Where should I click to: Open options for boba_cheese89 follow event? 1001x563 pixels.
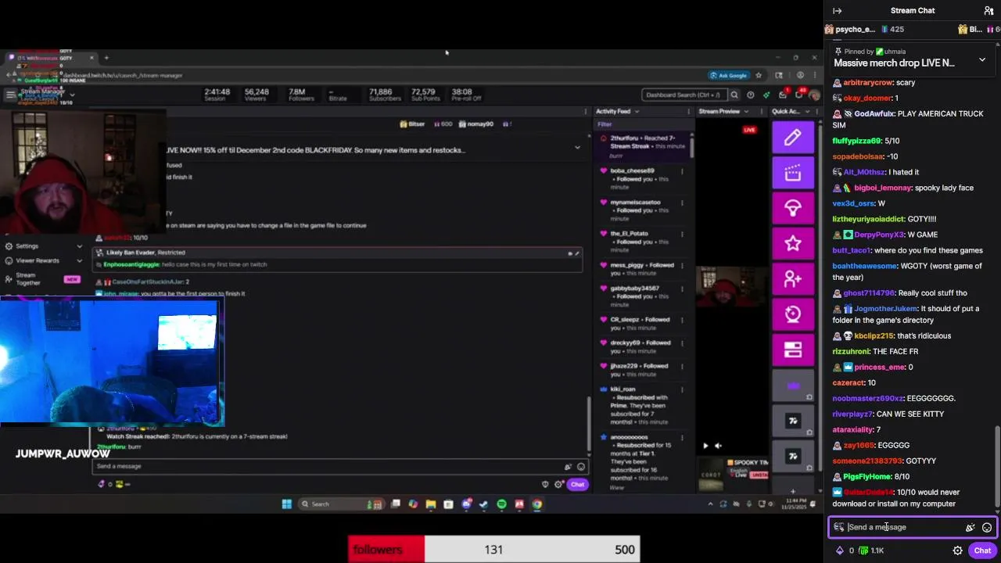tap(682, 171)
